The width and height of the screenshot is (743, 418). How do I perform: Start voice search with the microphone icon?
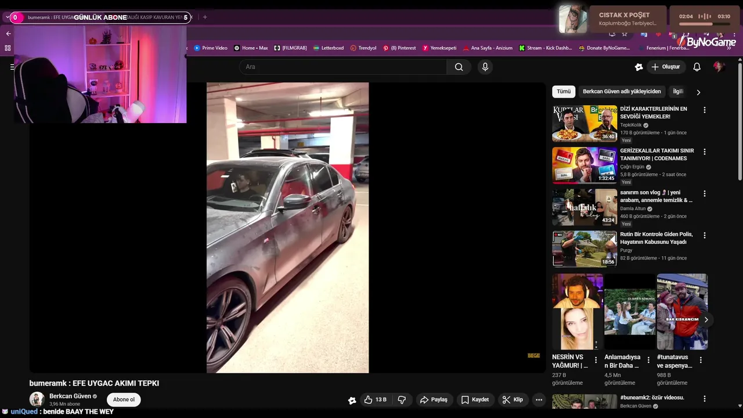coord(485,67)
